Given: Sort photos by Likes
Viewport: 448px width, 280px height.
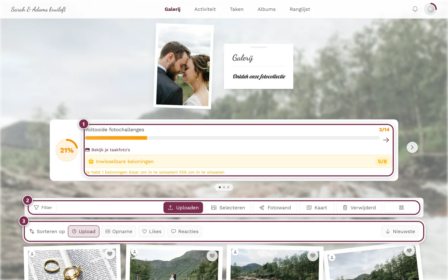Looking at the screenshot, I should 152,231.
